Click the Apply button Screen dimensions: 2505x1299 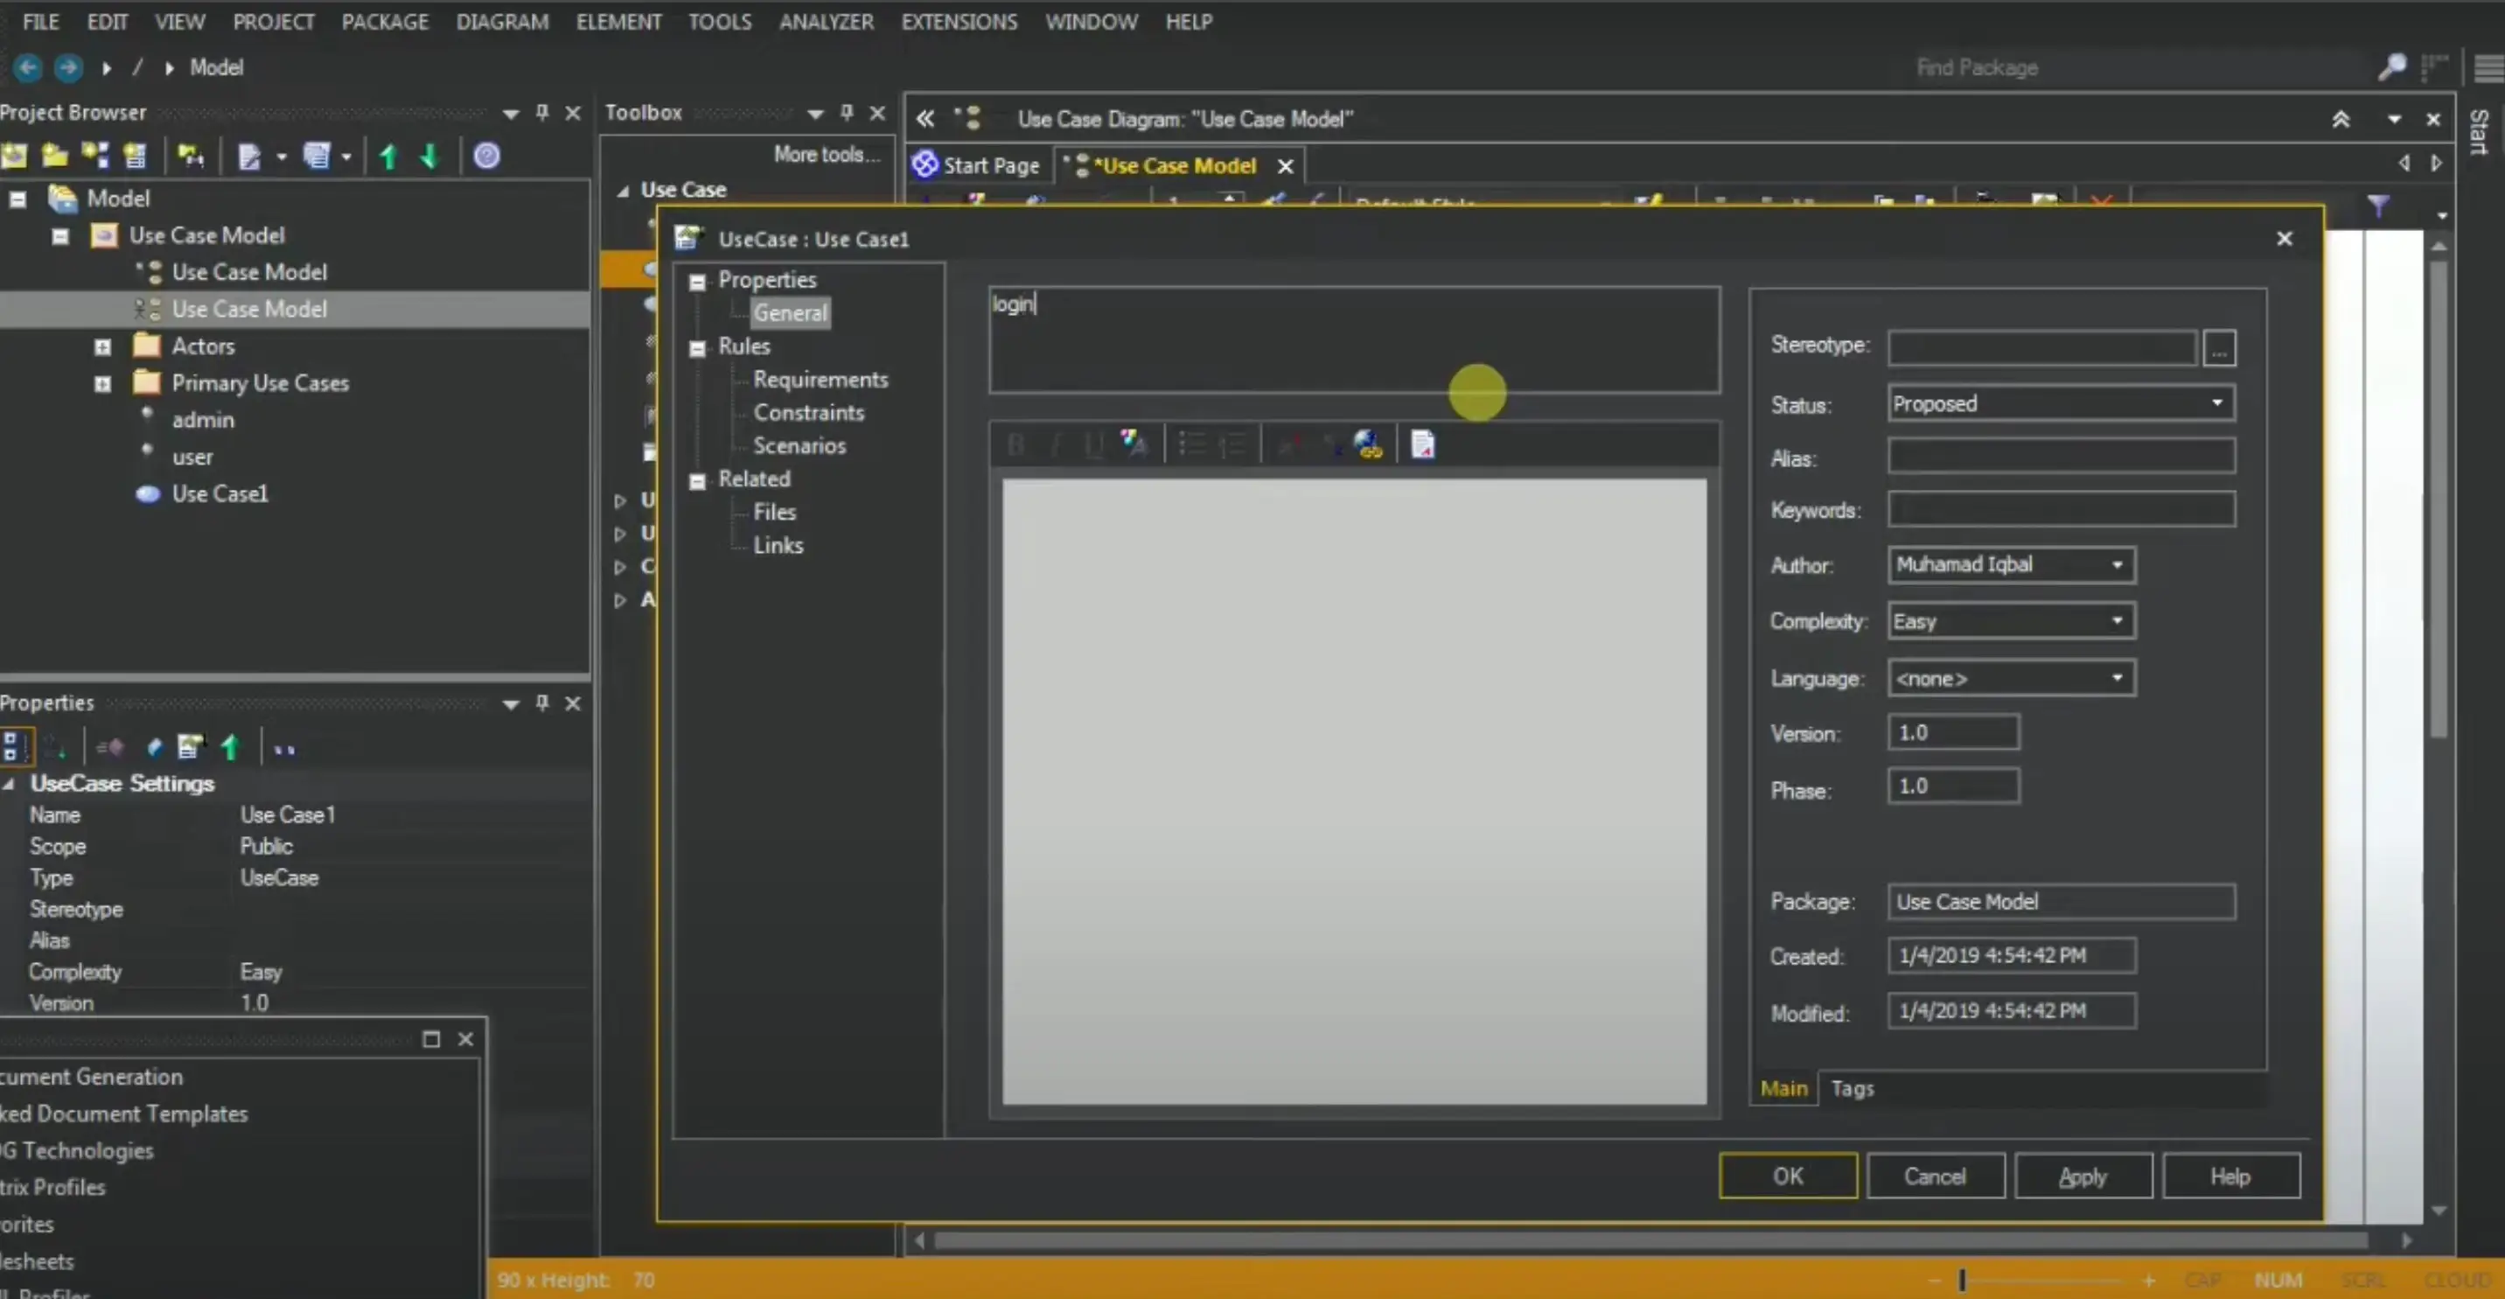2083,1176
